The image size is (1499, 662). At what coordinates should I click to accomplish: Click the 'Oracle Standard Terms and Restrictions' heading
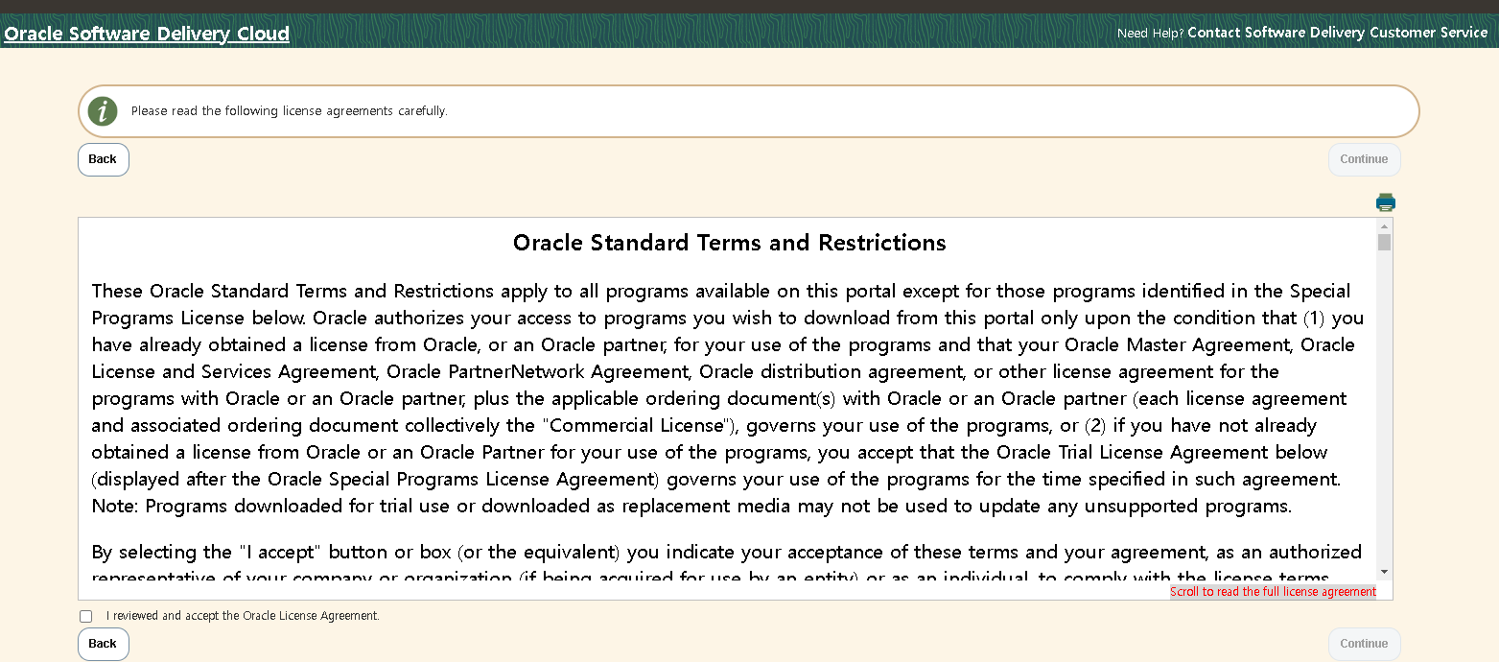click(x=730, y=243)
